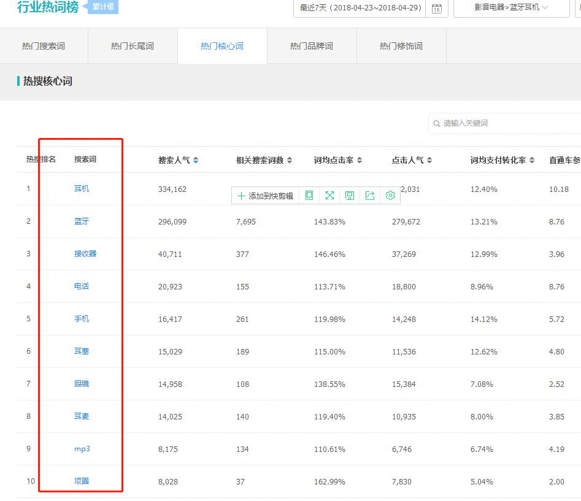581x501 pixels.
Task: Open the 耳机 search term link
Action: coord(82,189)
